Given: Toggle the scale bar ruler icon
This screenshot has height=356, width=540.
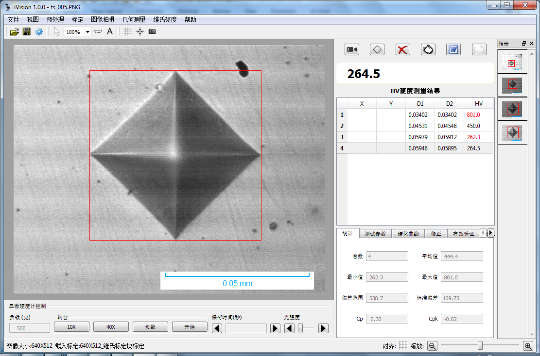Looking at the screenshot, I should click(x=98, y=32).
